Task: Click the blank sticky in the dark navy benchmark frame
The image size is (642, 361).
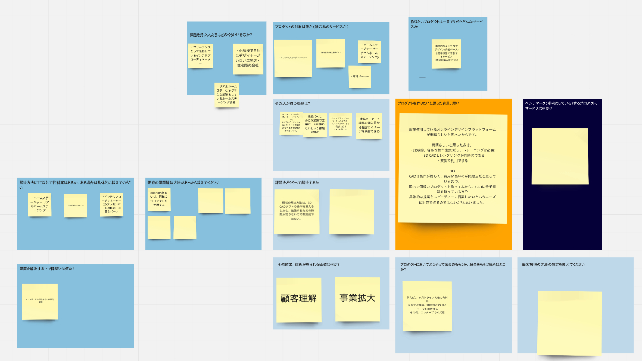Action: pos(559,156)
